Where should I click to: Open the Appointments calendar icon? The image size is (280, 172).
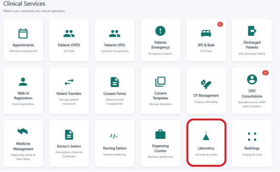point(23,33)
